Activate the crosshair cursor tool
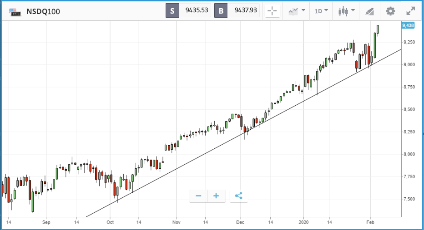424x230 pixels. (273, 11)
